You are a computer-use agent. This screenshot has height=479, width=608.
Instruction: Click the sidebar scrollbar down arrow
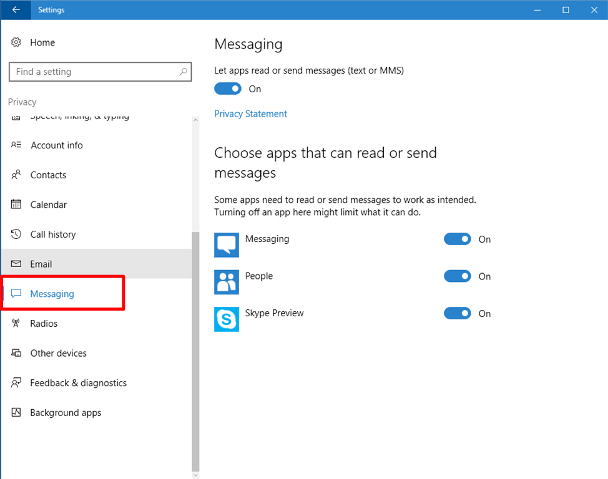click(x=195, y=475)
